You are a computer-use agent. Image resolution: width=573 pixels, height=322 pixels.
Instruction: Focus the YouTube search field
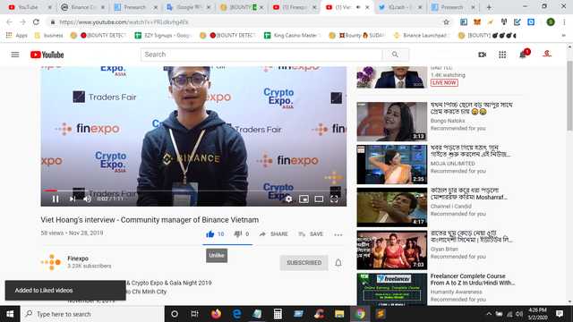[x=261, y=55]
